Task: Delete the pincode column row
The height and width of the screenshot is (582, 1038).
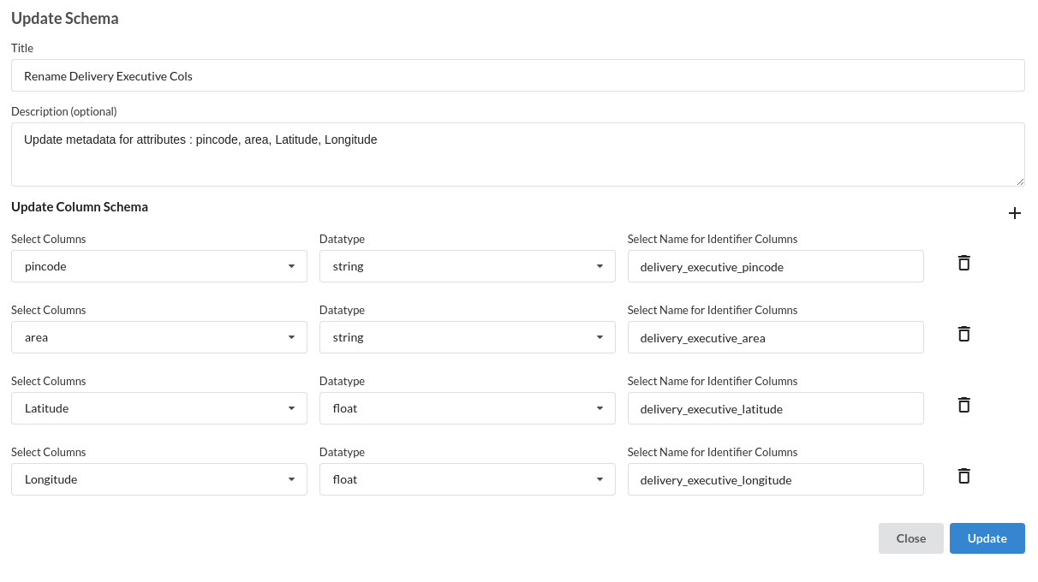Action: [x=963, y=263]
